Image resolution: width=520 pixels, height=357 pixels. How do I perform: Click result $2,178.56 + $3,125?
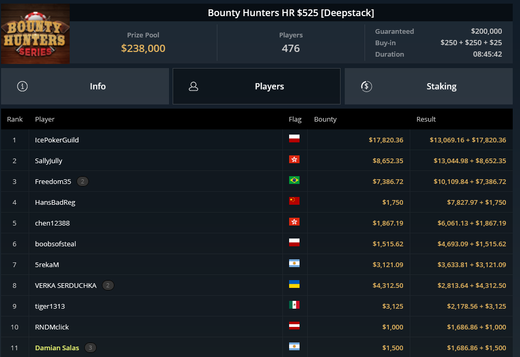coord(476,306)
